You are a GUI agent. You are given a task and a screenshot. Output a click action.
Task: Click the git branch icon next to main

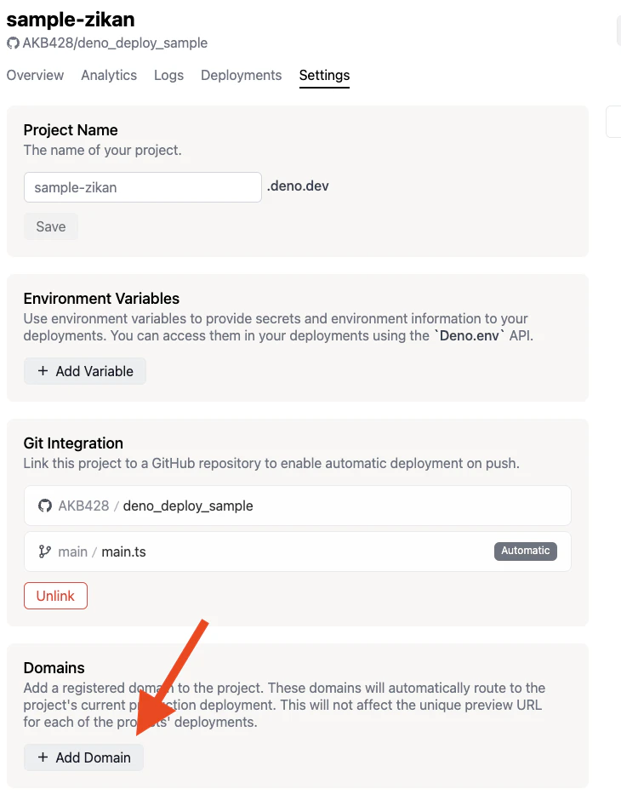(45, 551)
